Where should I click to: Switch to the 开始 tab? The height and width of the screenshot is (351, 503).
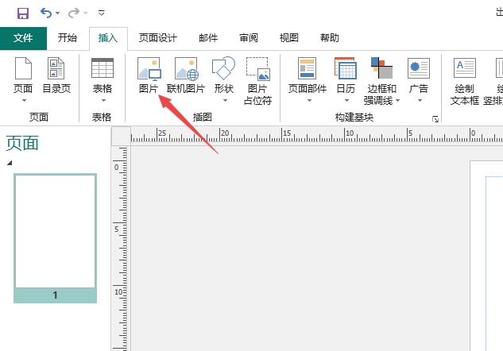(68, 38)
